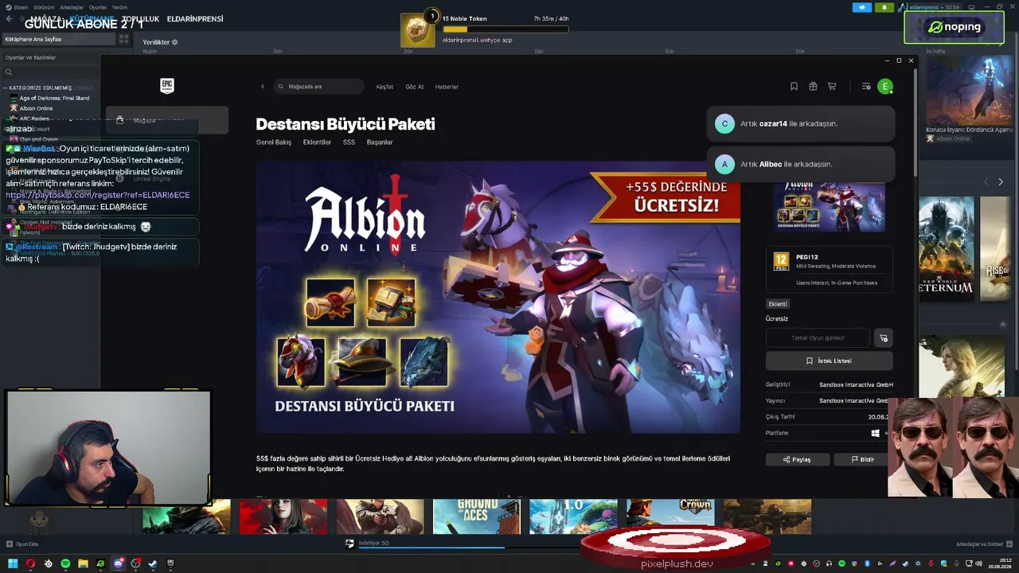Open the PayToSkip register link in chat

(x=98, y=195)
